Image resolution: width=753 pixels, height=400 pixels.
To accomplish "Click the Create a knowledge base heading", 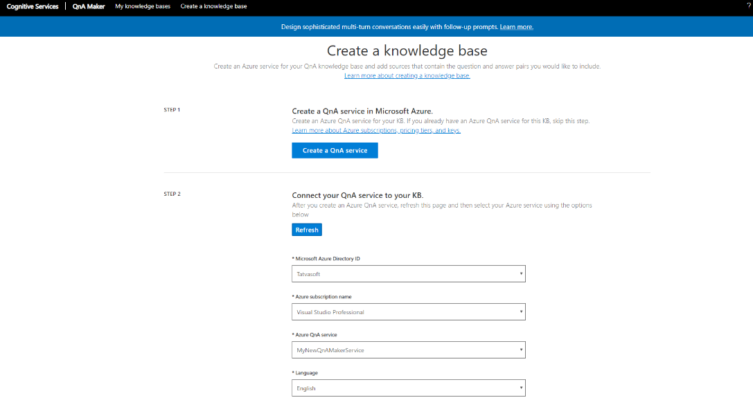I will point(407,51).
